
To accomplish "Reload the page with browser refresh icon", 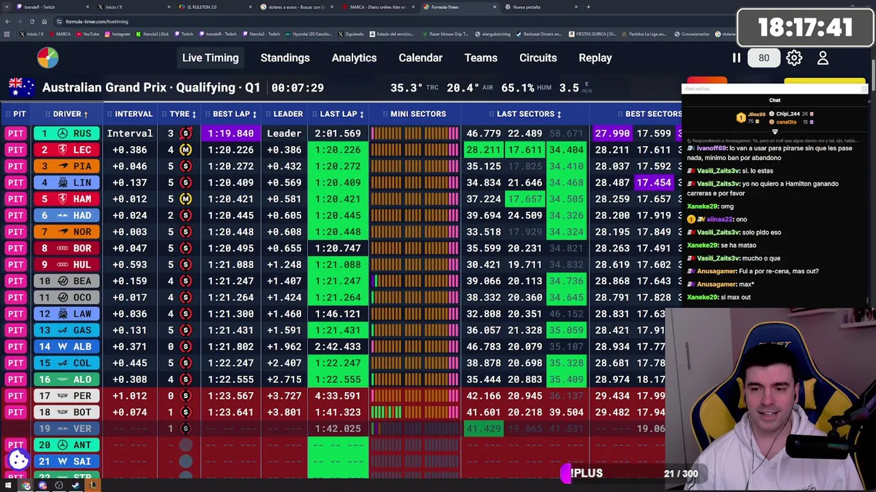I will pyautogui.click(x=31, y=21).
